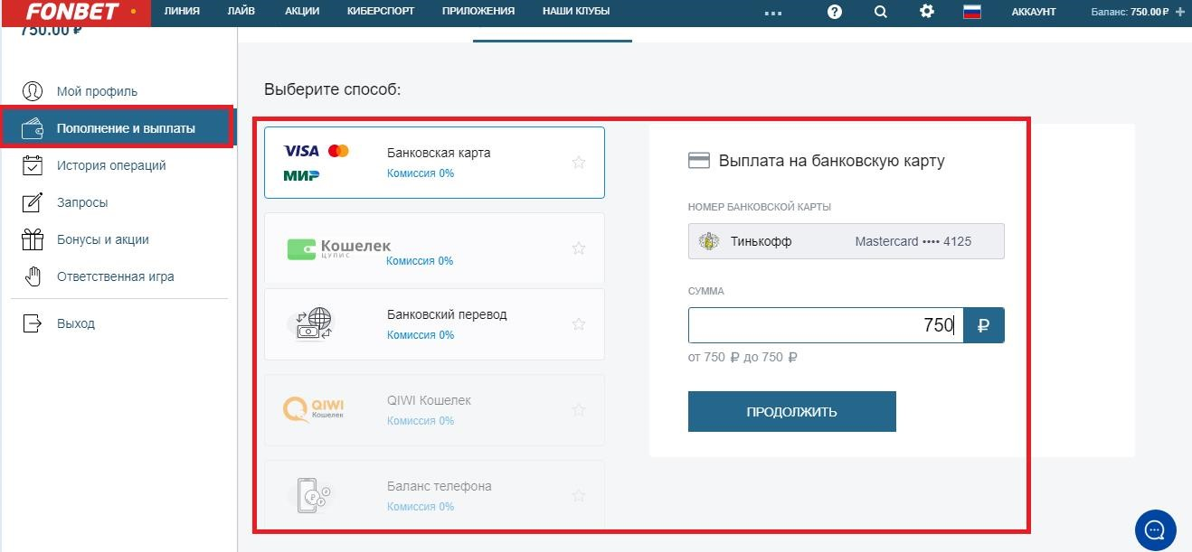The width and height of the screenshot is (1192, 552).
Task: Choose the QIWI Кошелек payout method
Action: click(x=434, y=410)
